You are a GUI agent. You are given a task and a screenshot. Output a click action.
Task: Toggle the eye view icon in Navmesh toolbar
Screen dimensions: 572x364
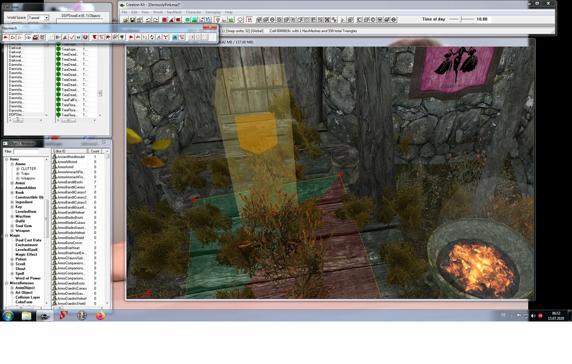tap(28, 37)
